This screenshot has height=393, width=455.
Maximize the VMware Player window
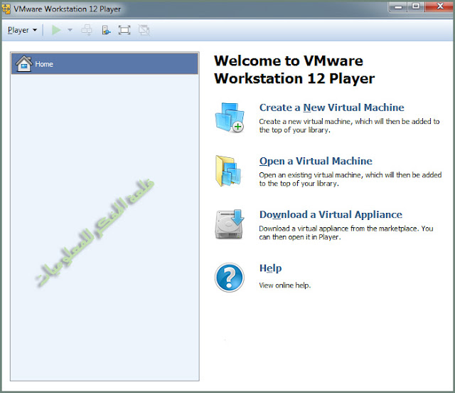(416, 6)
